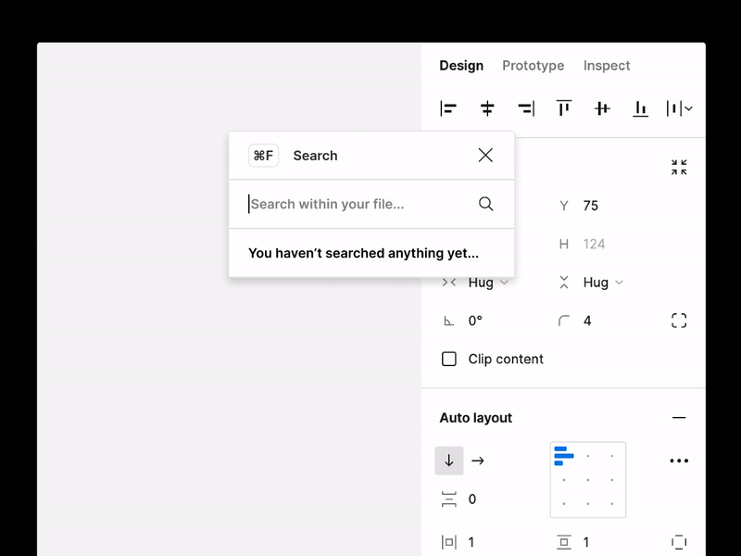Click the align top icon

pyautogui.click(x=564, y=108)
